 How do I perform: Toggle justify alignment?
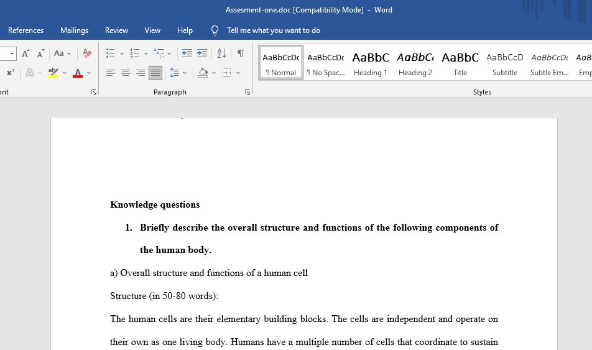(x=155, y=73)
